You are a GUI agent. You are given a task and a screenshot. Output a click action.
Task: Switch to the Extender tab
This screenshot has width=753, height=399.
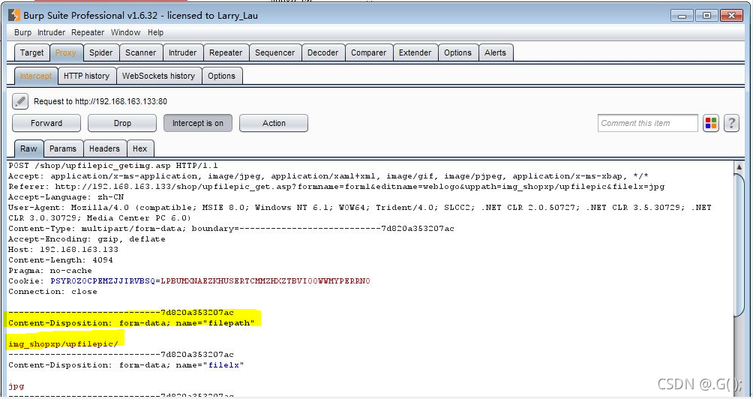(415, 52)
